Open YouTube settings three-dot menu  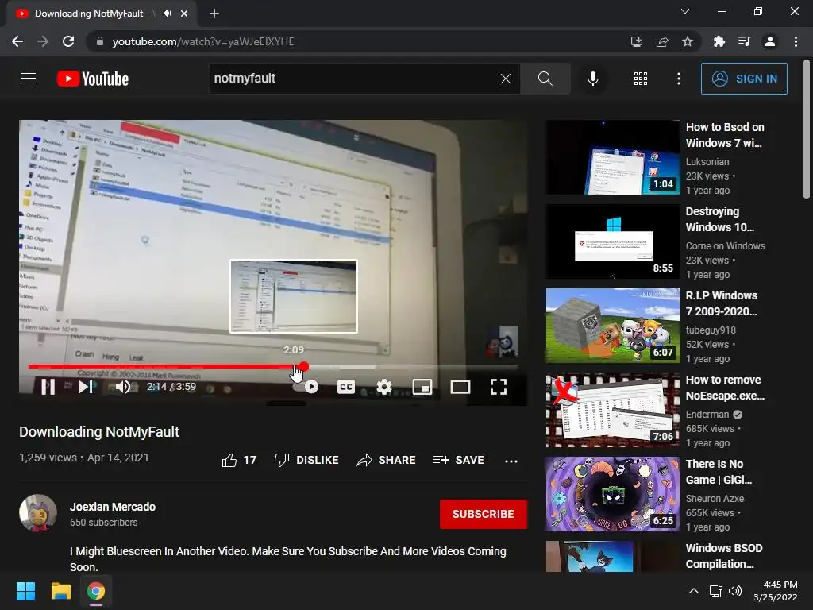point(678,79)
